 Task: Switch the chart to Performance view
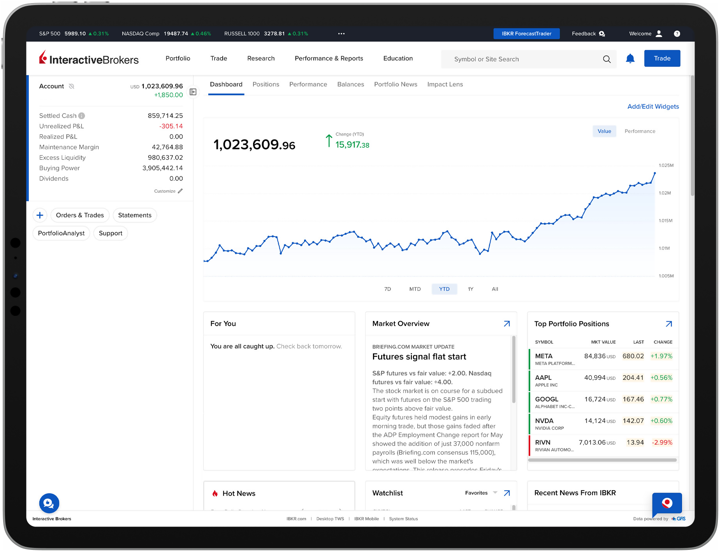(x=640, y=131)
